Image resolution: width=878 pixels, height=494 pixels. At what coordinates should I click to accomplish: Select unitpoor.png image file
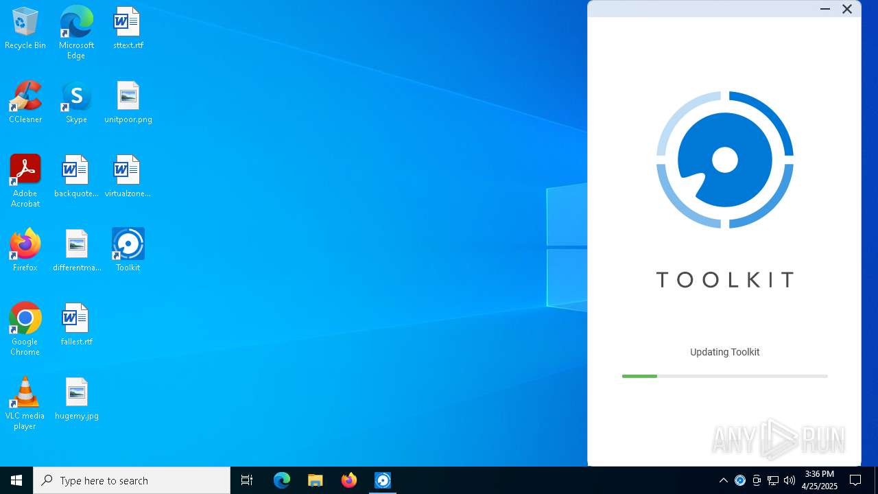(x=128, y=102)
